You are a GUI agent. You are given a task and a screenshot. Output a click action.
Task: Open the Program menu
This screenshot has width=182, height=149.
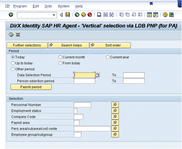pyautogui.click(x=20, y=6)
